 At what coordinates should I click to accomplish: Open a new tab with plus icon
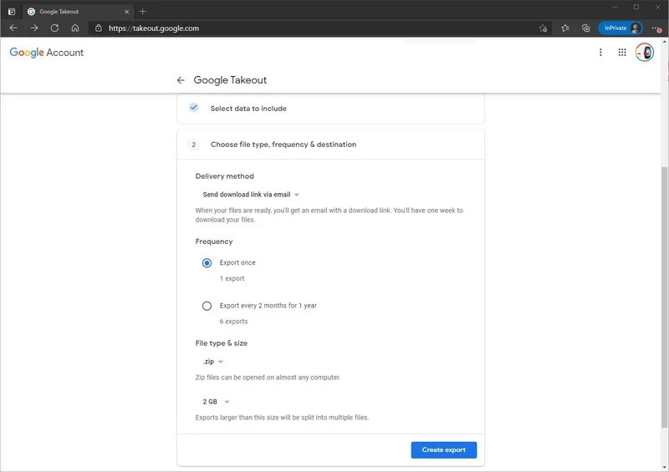(x=142, y=12)
